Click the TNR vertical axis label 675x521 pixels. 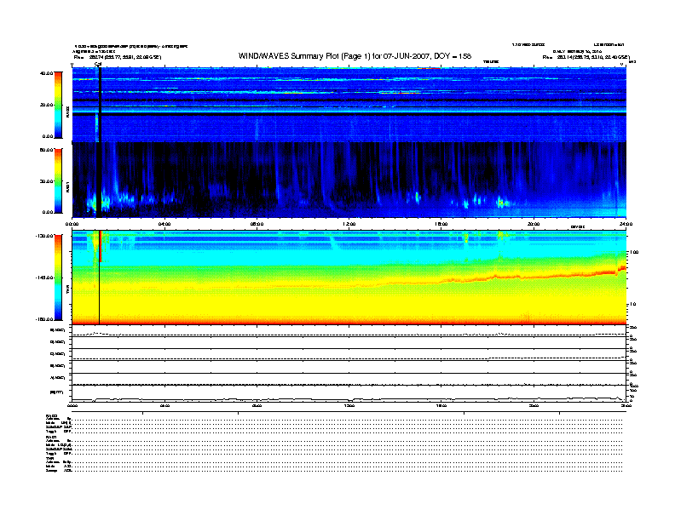pyautogui.click(x=67, y=290)
